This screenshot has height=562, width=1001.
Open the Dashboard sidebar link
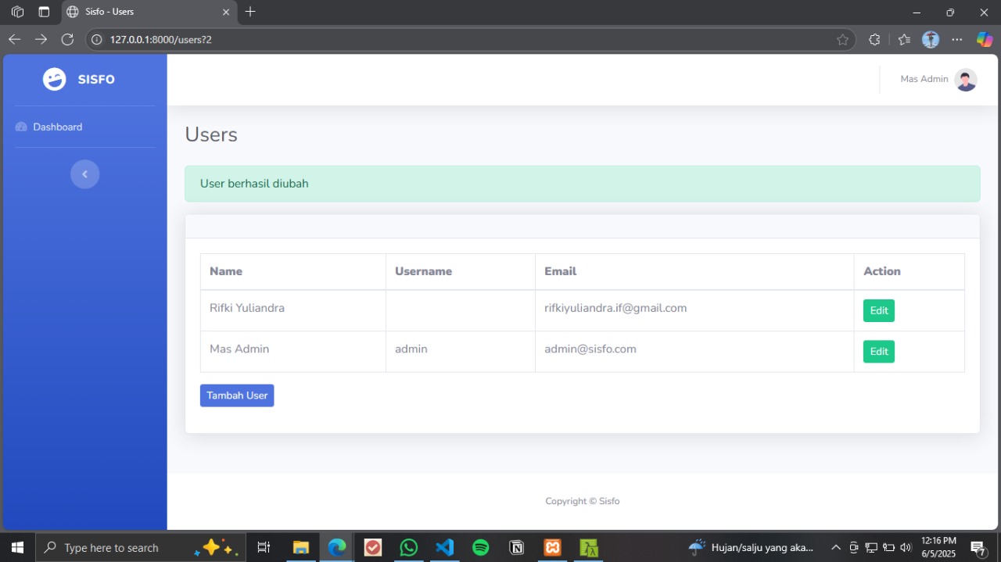(x=57, y=127)
